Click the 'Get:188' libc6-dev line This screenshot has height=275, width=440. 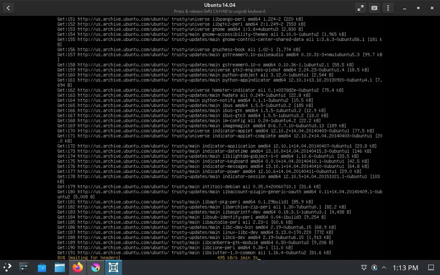[x=194, y=237]
